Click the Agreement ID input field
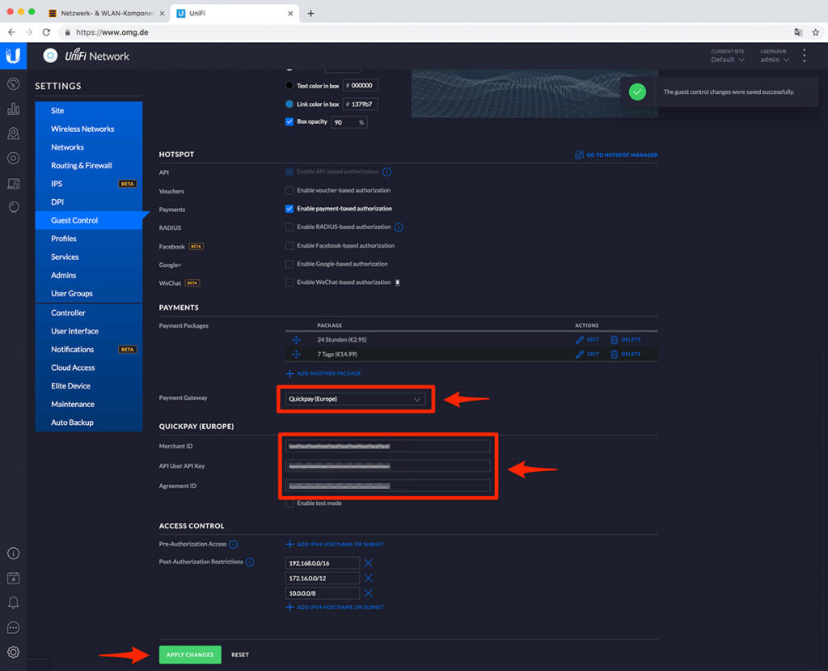The image size is (828, 671). (387, 486)
